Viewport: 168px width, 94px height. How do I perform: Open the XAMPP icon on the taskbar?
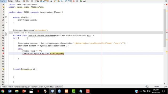pyautogui.click(x=66, y=91)
